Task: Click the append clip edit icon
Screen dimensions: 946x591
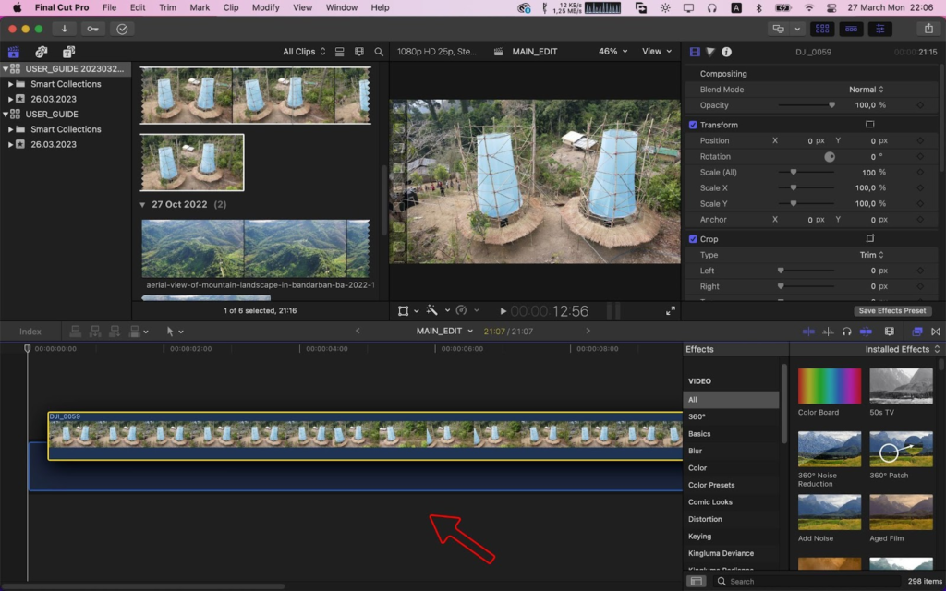Action: 115,332
